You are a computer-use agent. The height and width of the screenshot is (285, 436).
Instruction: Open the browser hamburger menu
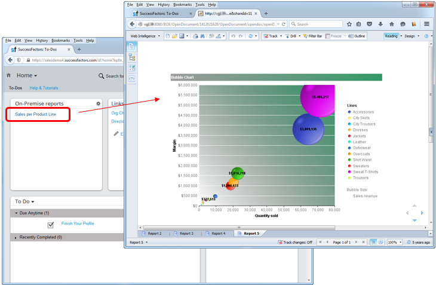(426, 24)
